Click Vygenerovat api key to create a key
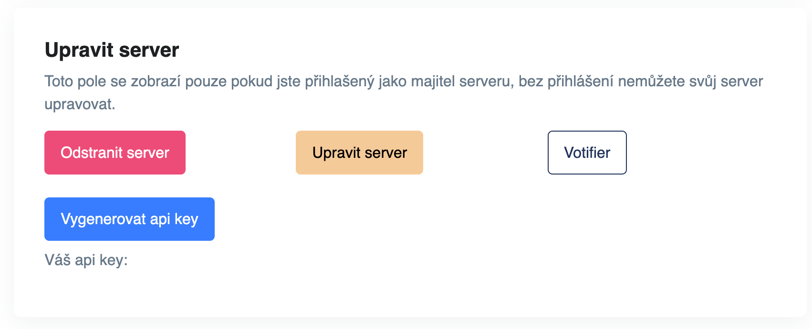Image resolution: width=812 pixels, height=329 pixels. coord(129,219)
